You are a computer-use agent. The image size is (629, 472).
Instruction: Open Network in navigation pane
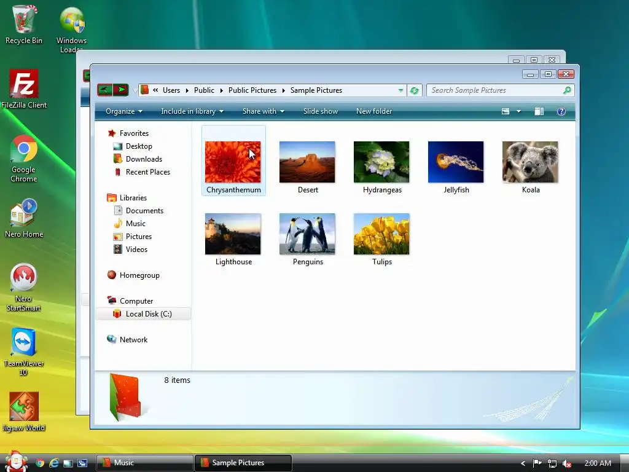133,339
